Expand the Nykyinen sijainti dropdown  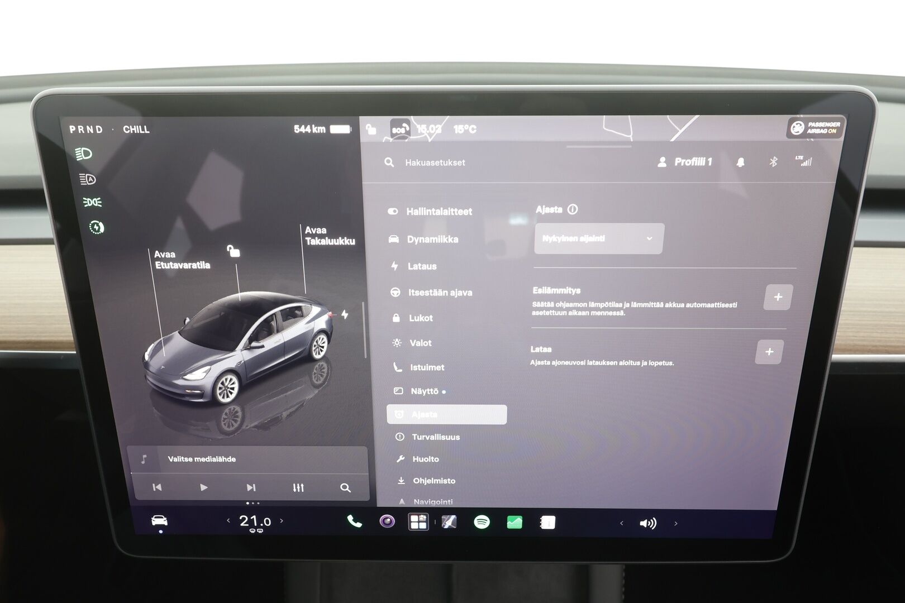coord(599,238)
